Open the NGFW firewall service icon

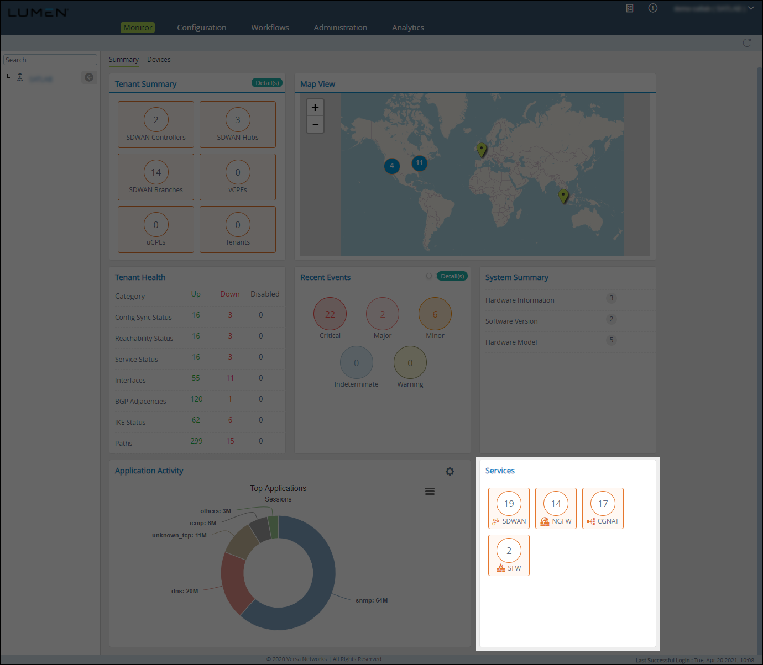pos(556,508)
